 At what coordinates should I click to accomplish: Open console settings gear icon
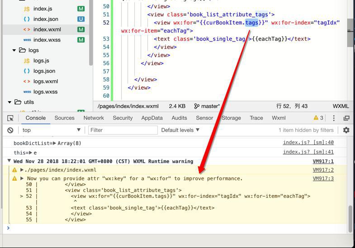coord(346,130)
